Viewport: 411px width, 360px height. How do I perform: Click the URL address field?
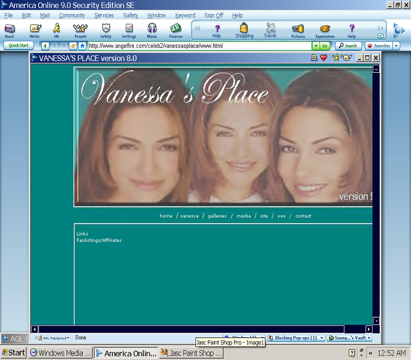pos(200,46)
